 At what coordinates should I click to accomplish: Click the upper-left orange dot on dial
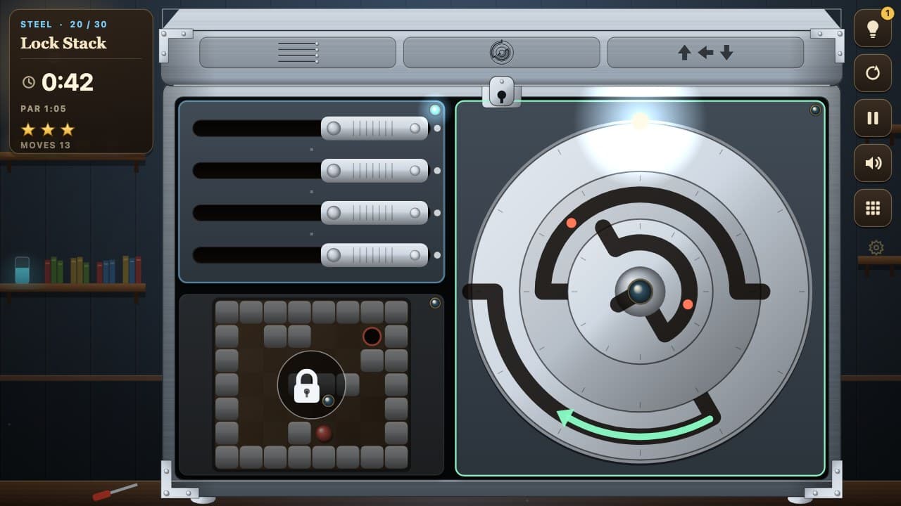click(x=572, y=223)
